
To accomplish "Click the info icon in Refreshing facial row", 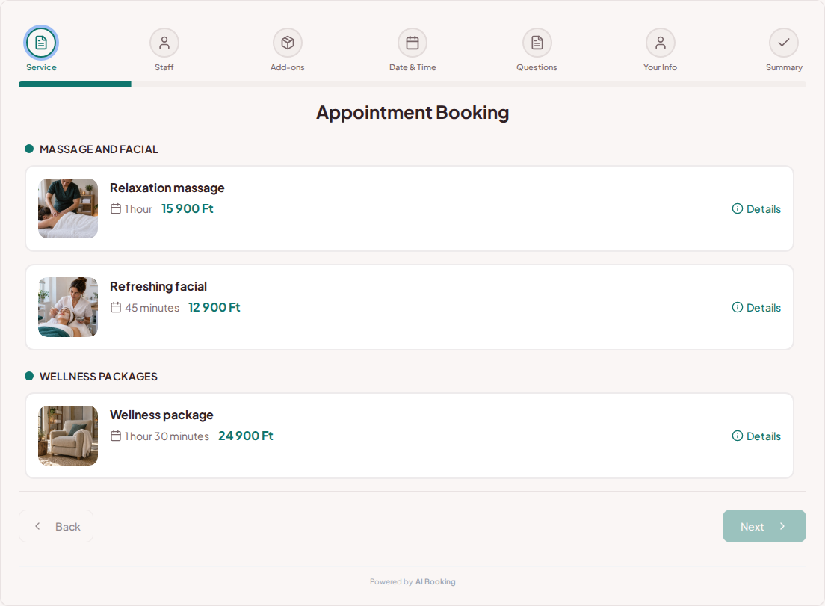I will (738, 307).
